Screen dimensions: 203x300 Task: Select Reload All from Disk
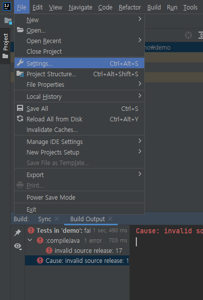point(79,119)
